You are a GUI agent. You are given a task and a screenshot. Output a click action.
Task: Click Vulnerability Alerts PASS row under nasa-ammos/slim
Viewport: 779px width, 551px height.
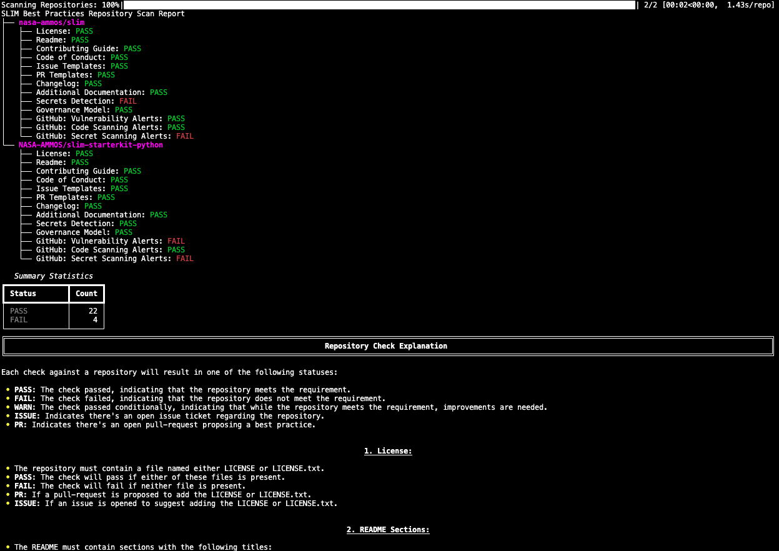coord(111,119)
